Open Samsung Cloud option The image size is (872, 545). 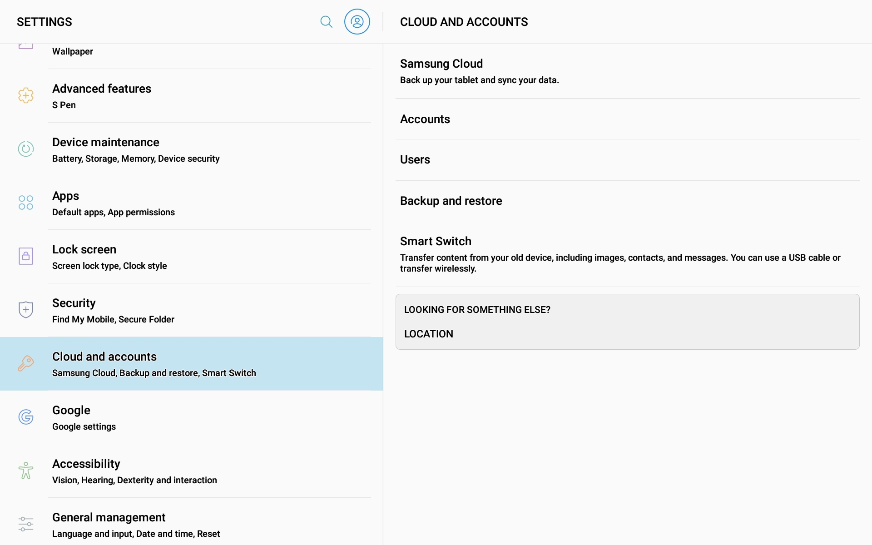click(x=627, y=71)
